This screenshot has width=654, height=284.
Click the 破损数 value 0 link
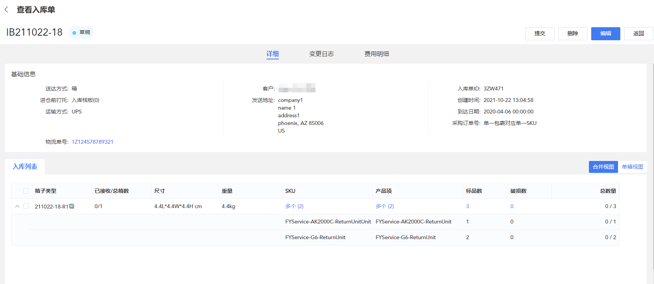click(512, 206)
